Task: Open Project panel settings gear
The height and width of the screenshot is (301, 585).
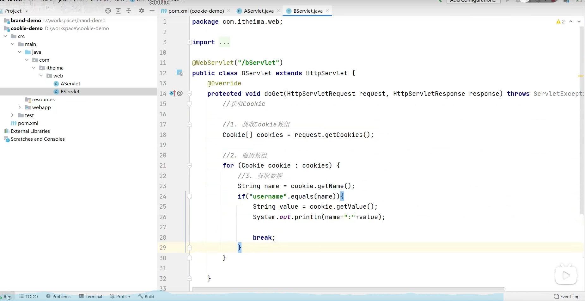Action: tap(142, 11)
